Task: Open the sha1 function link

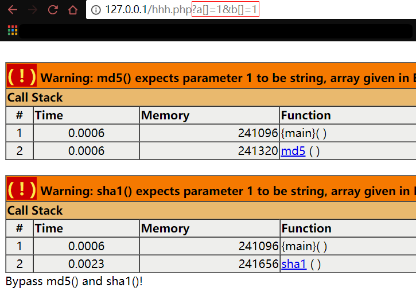Action: tap(293, 265)
